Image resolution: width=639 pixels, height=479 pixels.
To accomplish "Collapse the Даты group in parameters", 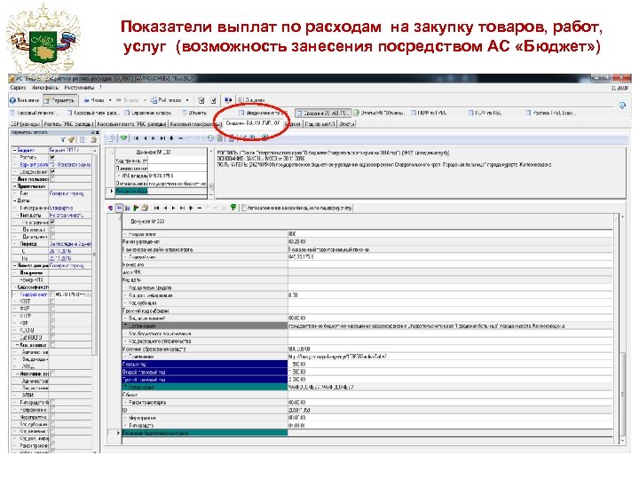I will point(15,200).
